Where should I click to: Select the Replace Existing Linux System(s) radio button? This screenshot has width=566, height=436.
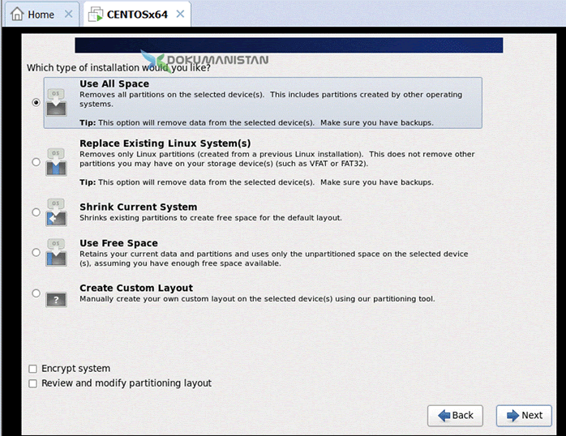pyautogui.click(x=36, y=162)
